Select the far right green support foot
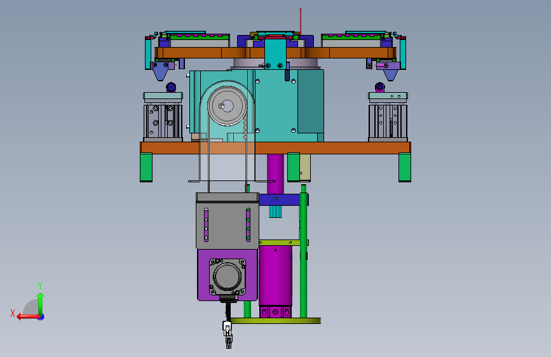Image resolution: width=551 pixels, height=357 pixels. (405, 167)
